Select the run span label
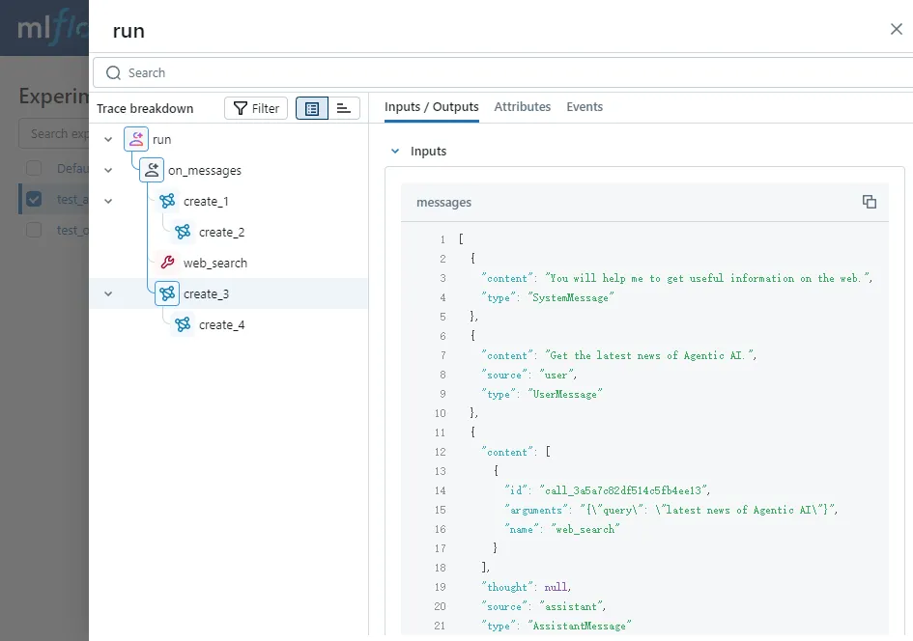This screenshot has height=641, width=913. 162,140
